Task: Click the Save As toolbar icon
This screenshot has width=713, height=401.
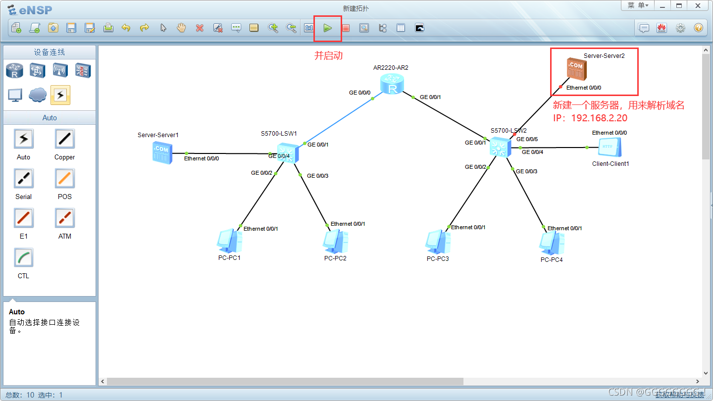Action: tap(90, 28)
